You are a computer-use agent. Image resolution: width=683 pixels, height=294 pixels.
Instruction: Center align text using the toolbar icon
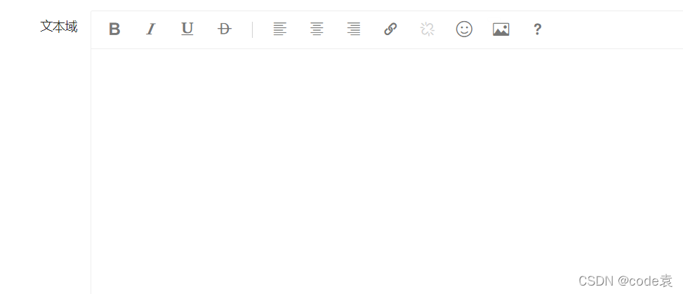tap(317, 29)
